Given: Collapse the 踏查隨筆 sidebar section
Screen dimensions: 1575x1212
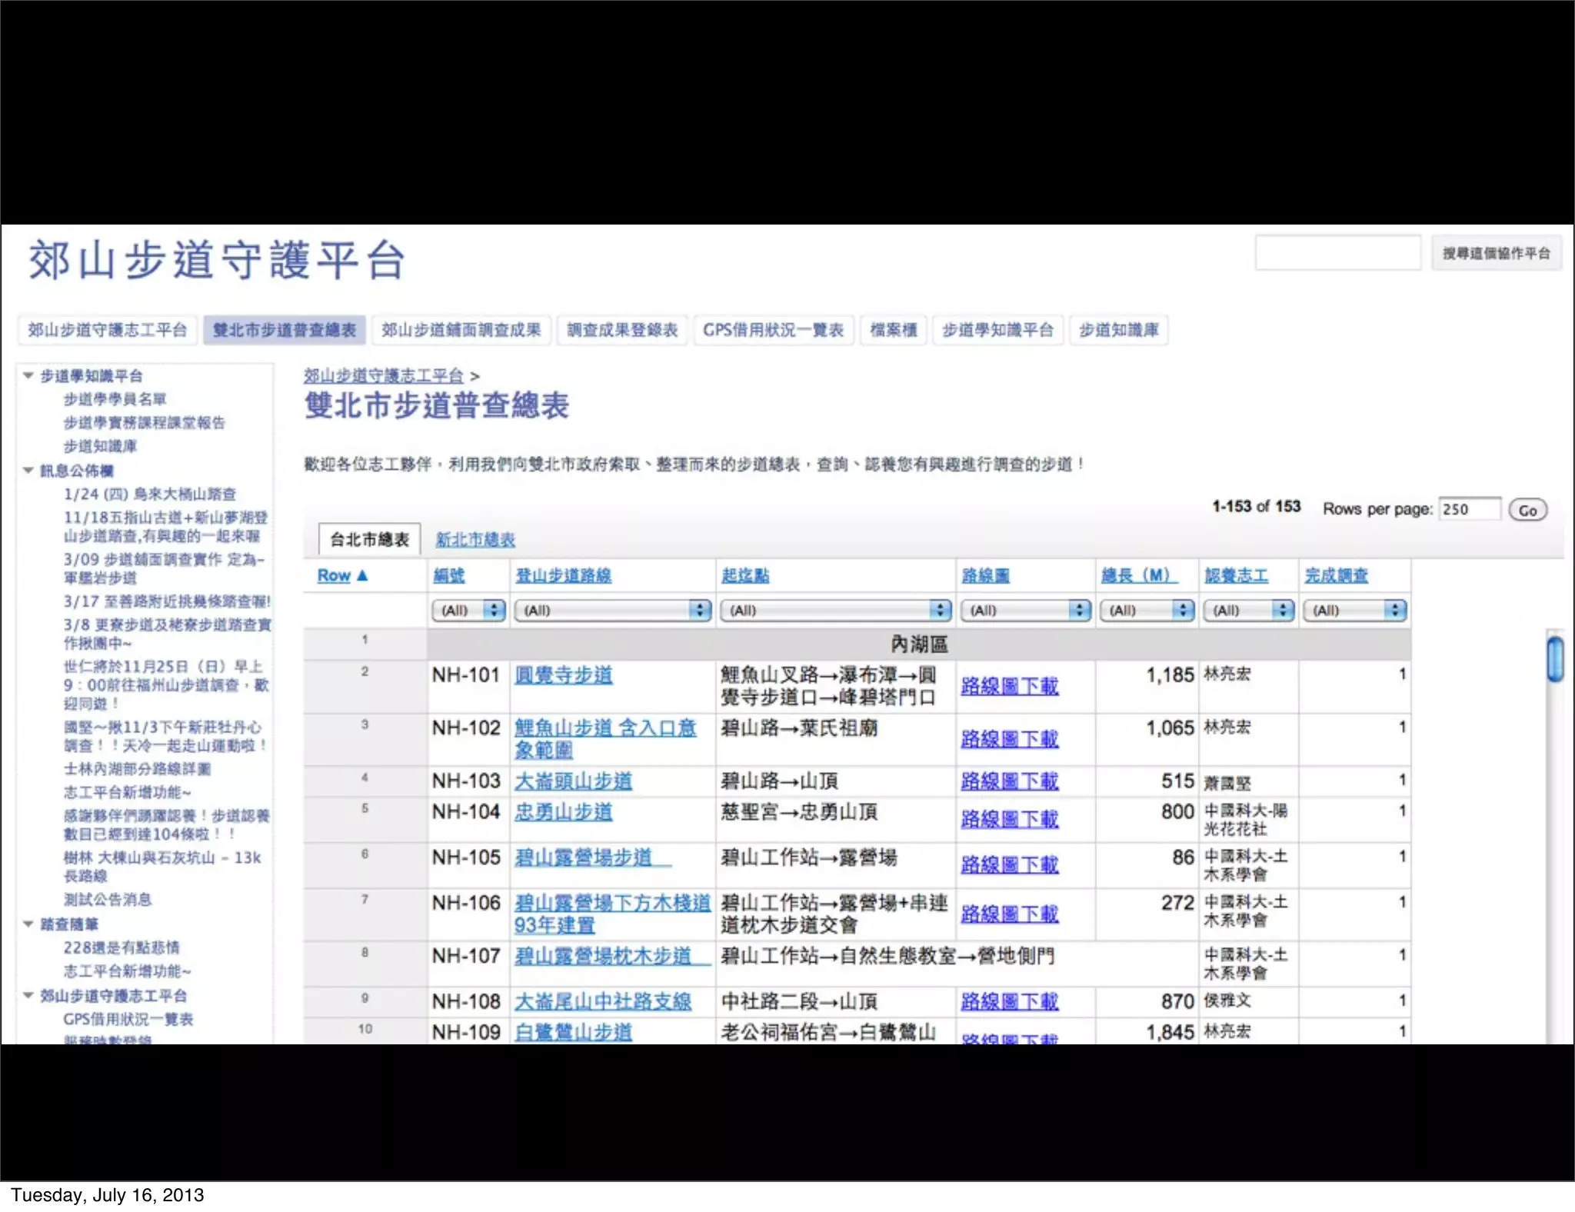Looking at the screenshot, I should [28, 924].
